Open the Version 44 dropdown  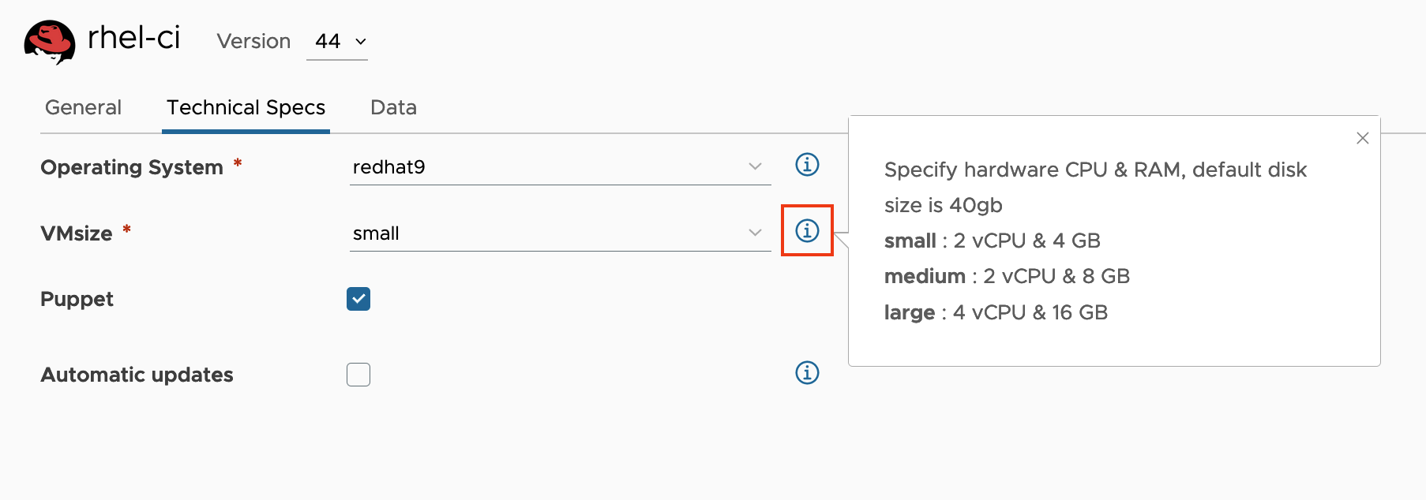(340, 42)
